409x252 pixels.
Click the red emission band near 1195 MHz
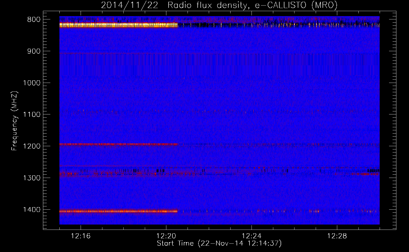click(x=119, y=145)
